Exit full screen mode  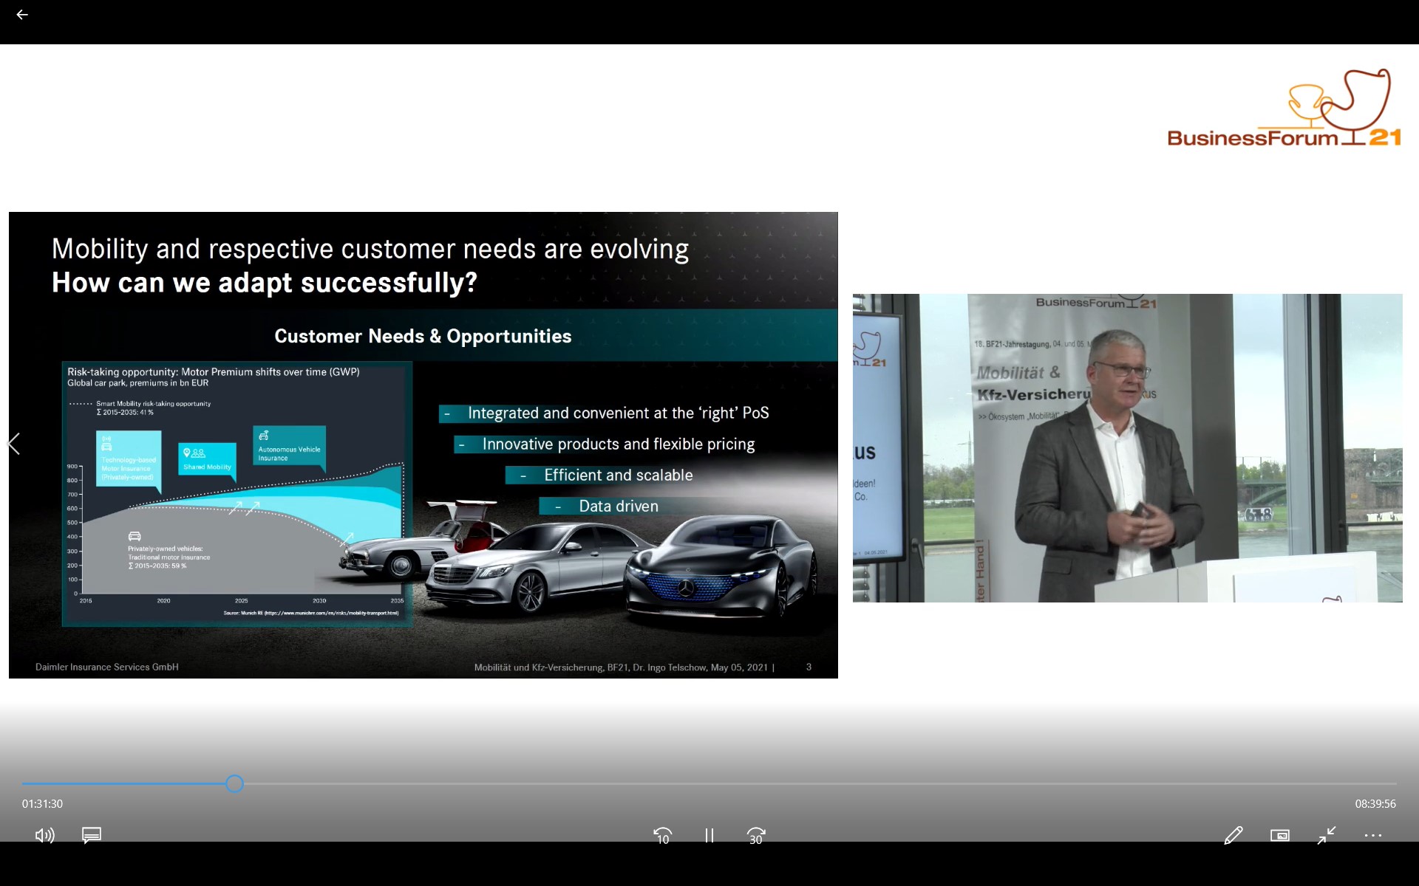[x=1327, y=835]
